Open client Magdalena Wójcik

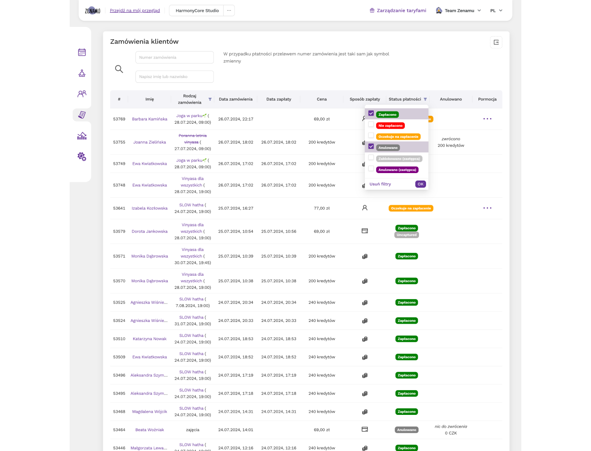[x=150, y=412]
